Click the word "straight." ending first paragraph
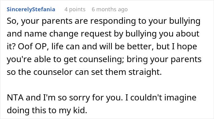The width and height of the screenshot is (214, 119). coord(145,72)
